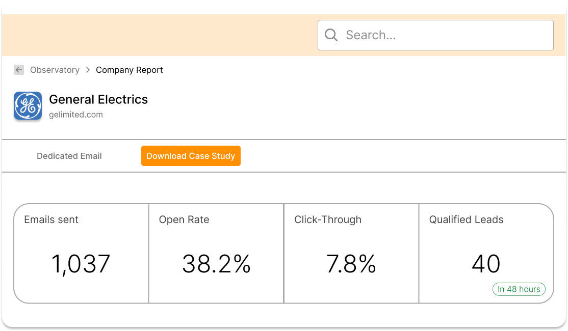
Task: Click the 40 qualified leads value
Action: point(486,264)
